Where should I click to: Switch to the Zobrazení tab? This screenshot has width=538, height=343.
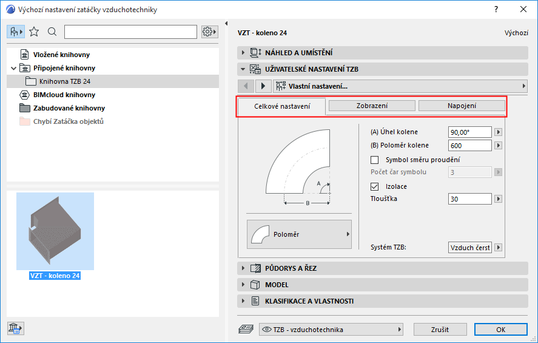(x=371, y=106)
